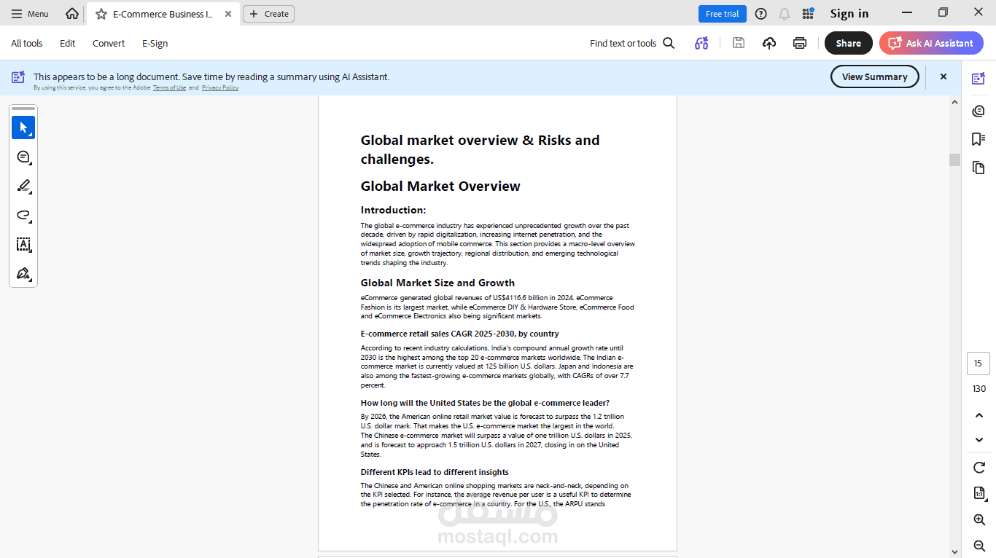Screen dimensions: 996x558
Task: Open the AI-assisted tools icon
Action: click(x=701, y=43)
